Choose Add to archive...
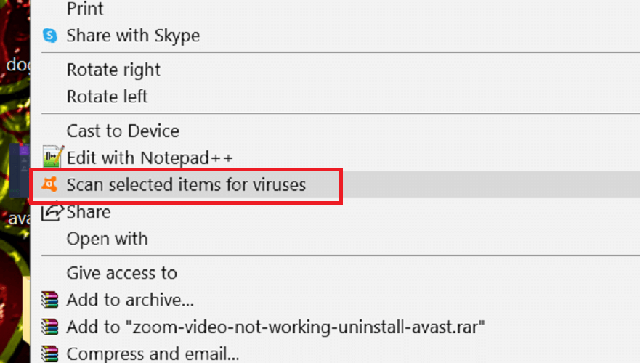Screen dimensions: 640x363 130,300
